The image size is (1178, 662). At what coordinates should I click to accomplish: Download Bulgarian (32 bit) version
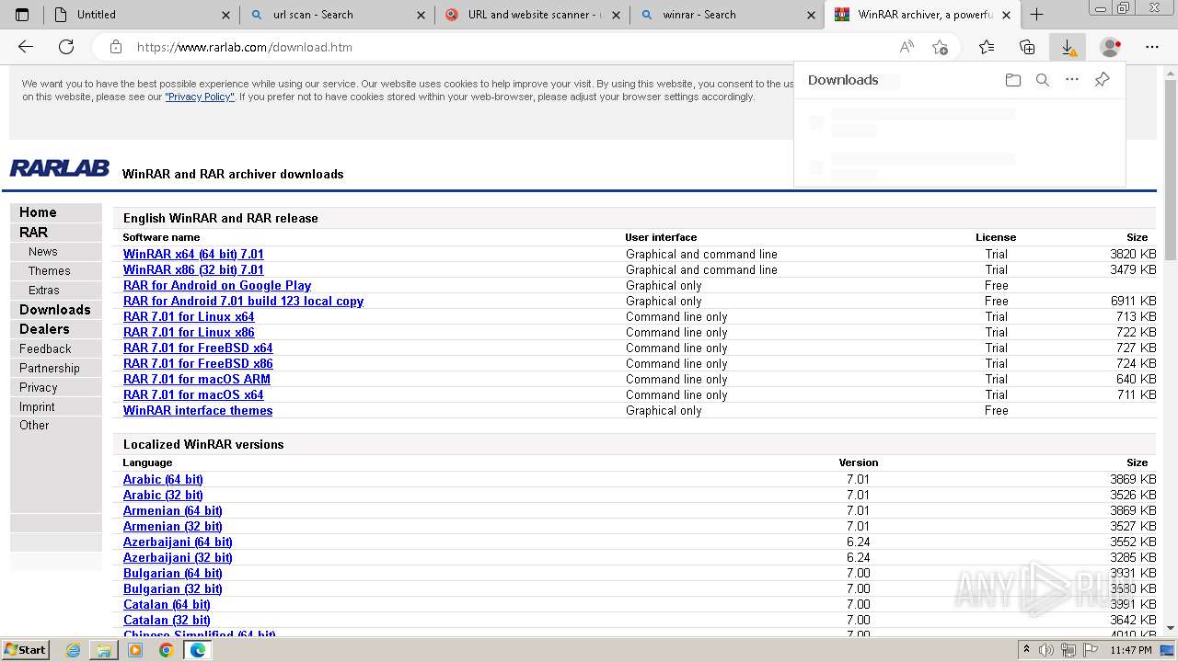pos(173,589)
